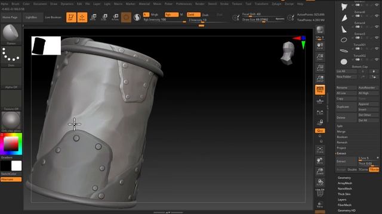Open the Texture Off selector
The image size is (382, 214).
[11, 100]
